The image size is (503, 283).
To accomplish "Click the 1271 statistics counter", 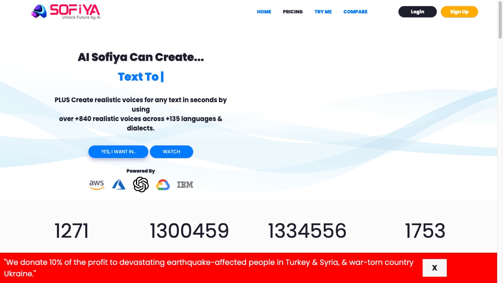I will point(72,231).
